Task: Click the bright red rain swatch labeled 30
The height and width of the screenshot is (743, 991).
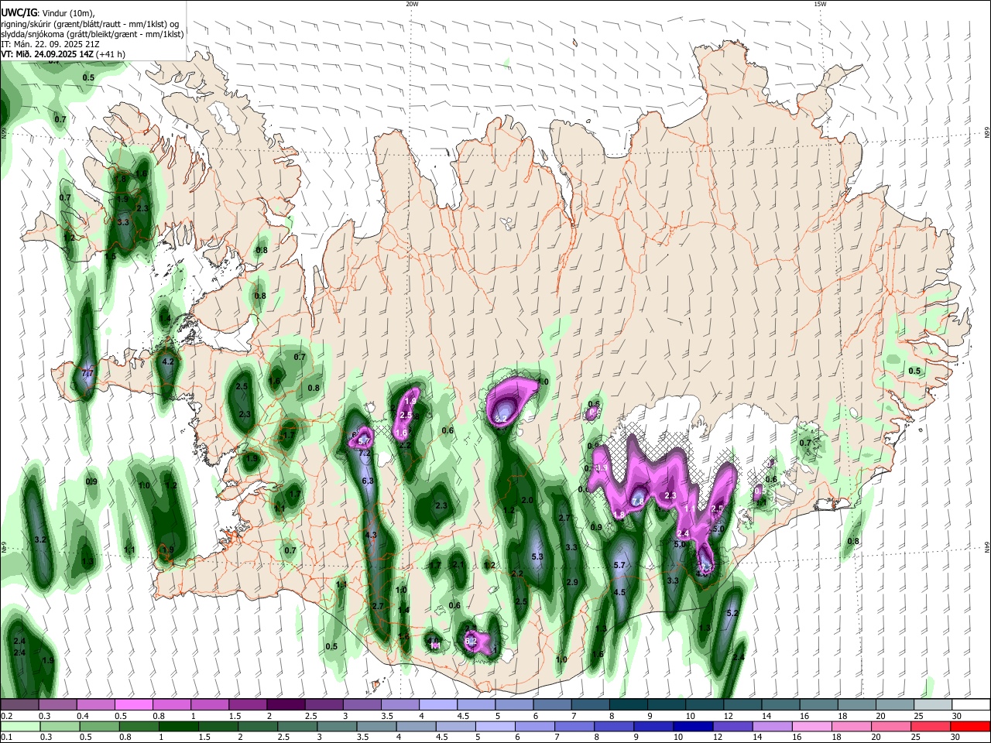Action: click(969, 726)
